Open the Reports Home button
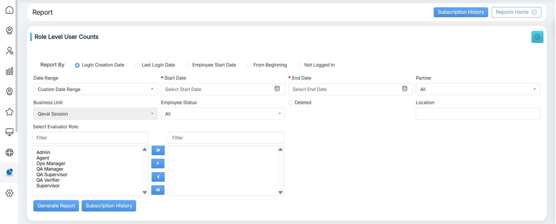 (x=516, y=12)
